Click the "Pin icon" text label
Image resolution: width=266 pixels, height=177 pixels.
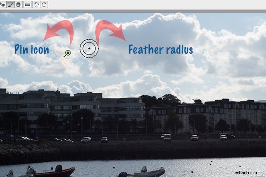(x=31, y=49)
